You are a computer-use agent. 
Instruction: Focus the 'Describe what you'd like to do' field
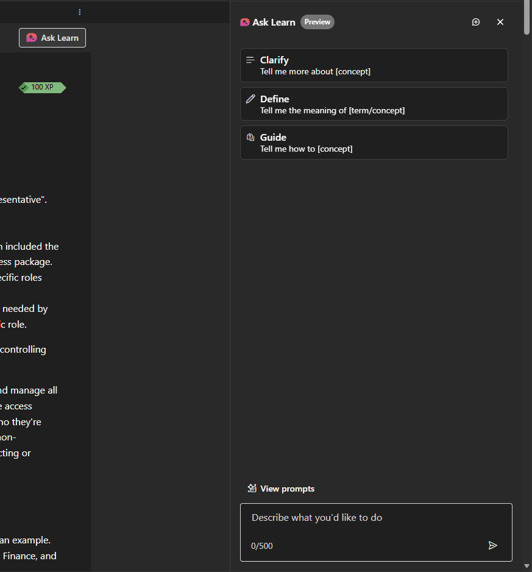[x=375, y=518]
